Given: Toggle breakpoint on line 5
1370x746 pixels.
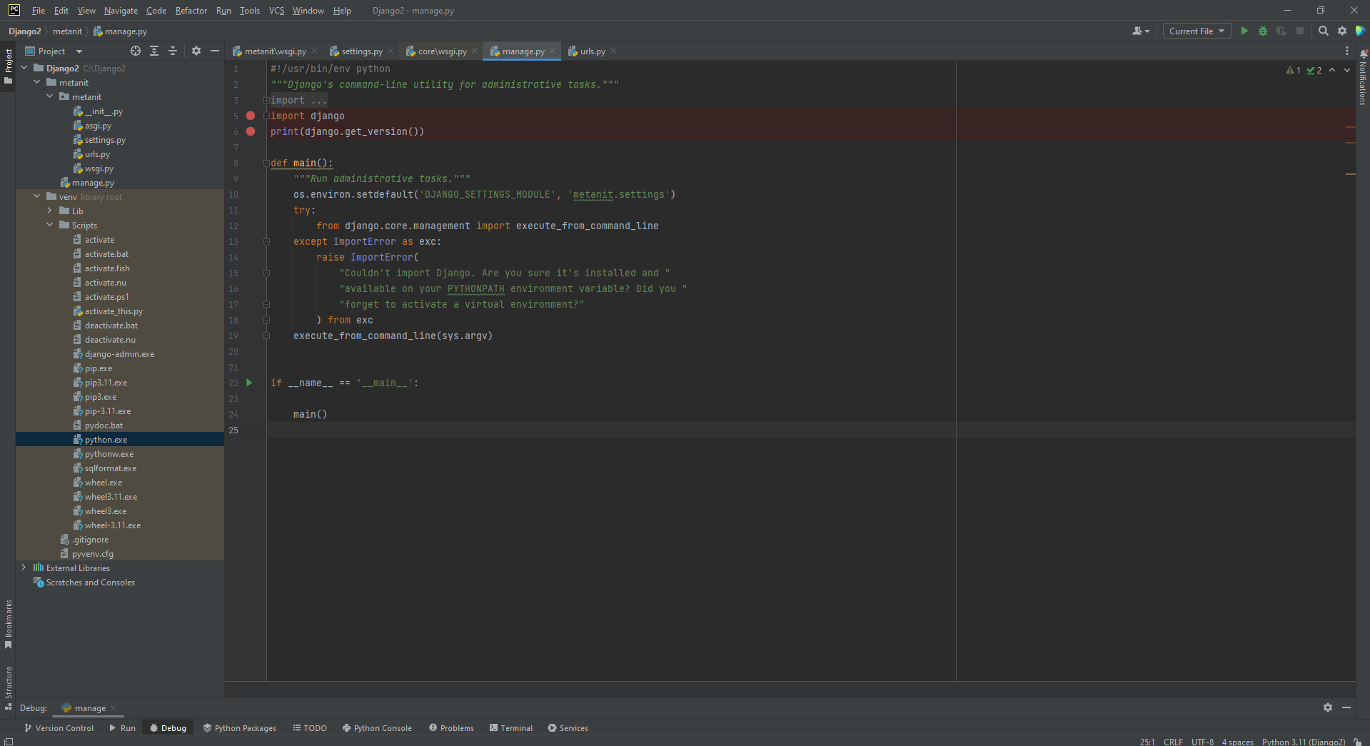Looking at the screenshot, I should (x=251, y=116).
